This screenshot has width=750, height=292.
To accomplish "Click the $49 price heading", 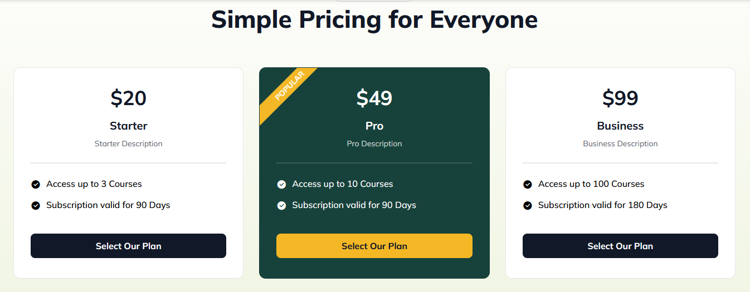I will click(374, 98).
